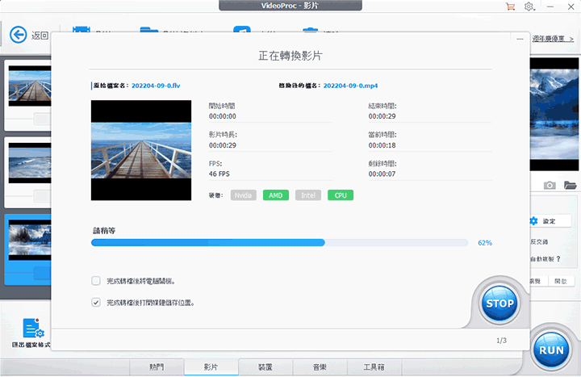Click the mountain preview on right panel
This screenshot has width=581, height=377.
(x=554, y=114)
